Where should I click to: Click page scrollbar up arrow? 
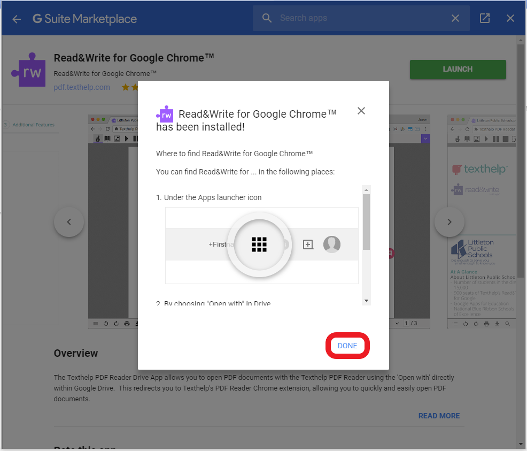(x=521, y=40)
